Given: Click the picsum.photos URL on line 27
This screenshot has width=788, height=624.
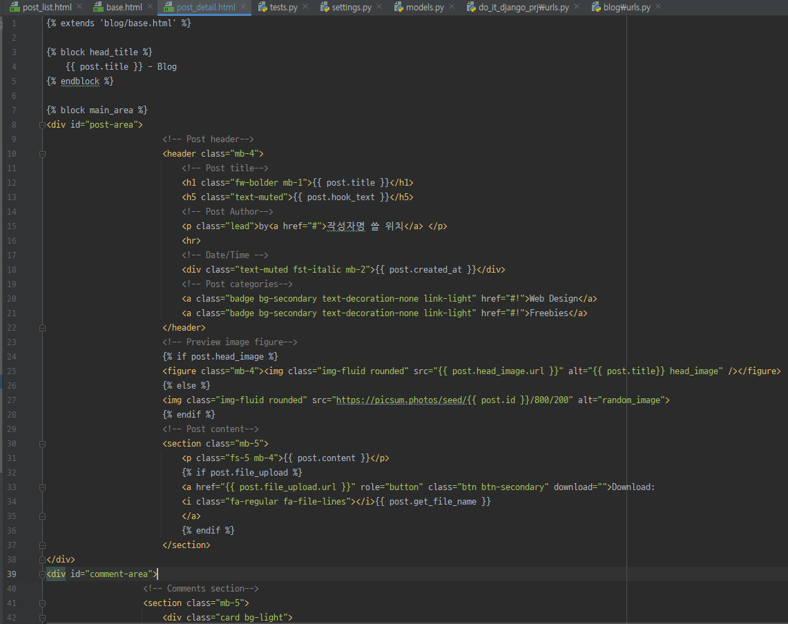Looking at the screenshot, I should click(401, 400).
